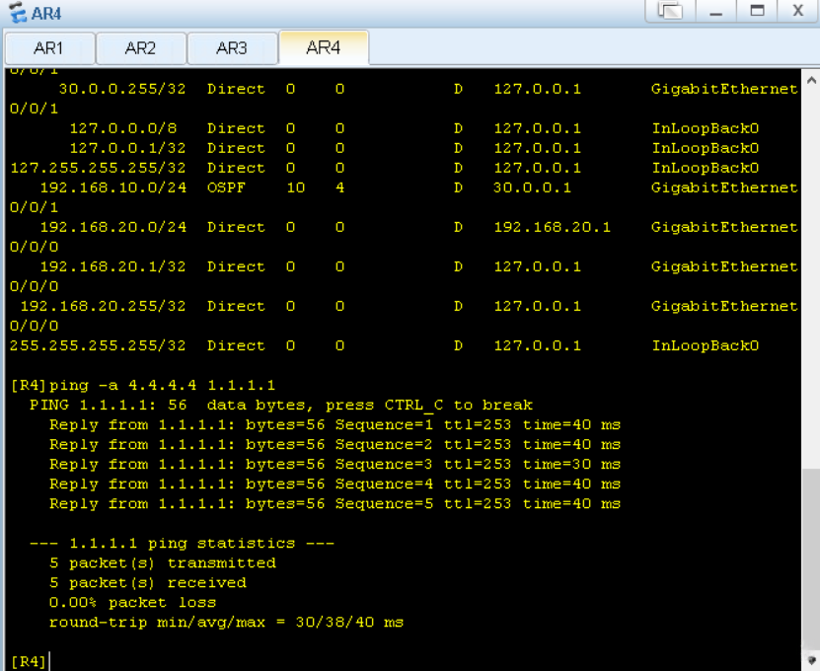Screen dimensions: 820x671
Task: Click the ping -a 4.4.4.4 1.1.1.1 command
Action: 162,386
